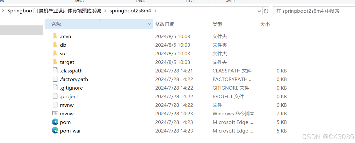Click the PROJECT 文件 type cell
355x143 pixels.
(228, 97)
